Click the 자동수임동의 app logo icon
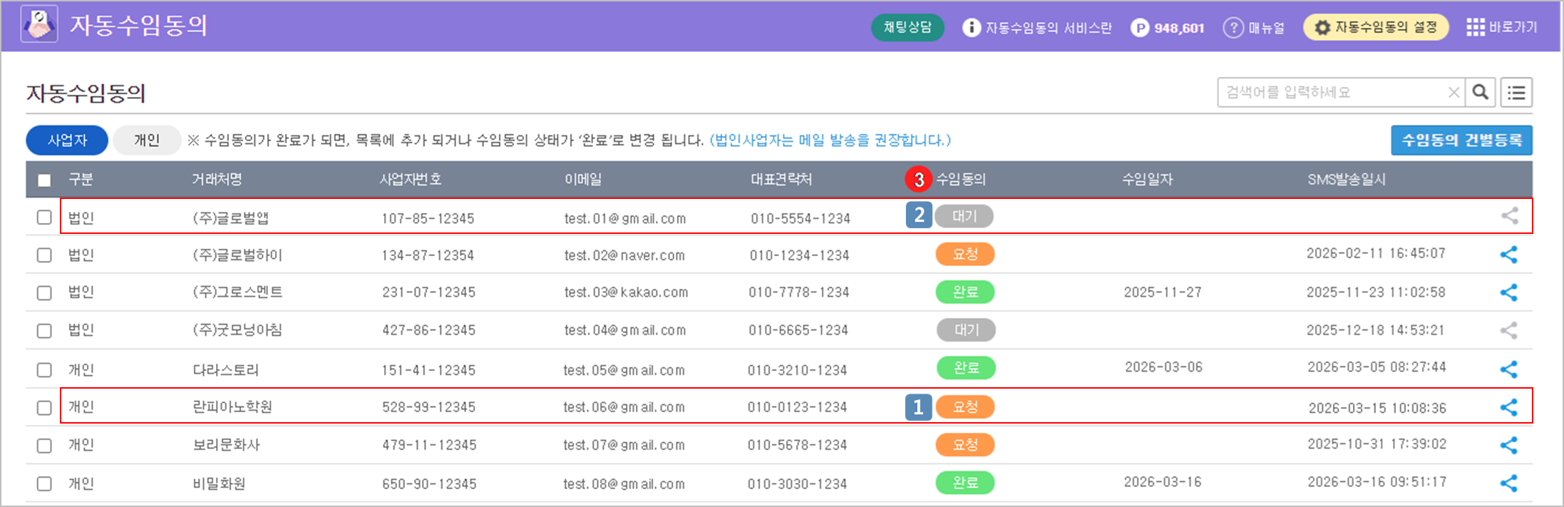The image size is (1564, 507). point(39,24)
